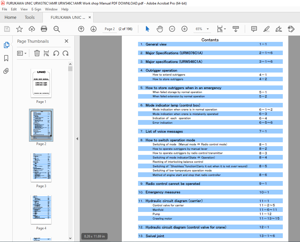The image size is (300, 242).
Task: Activate the Hand pan tool
Action: click(x=160, y=29)
